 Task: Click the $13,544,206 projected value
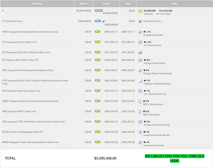[x=166, y=11]
